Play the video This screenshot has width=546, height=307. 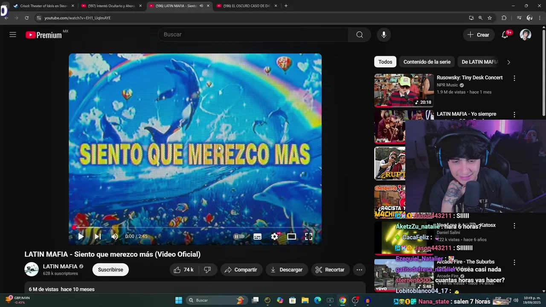(81, 236)
